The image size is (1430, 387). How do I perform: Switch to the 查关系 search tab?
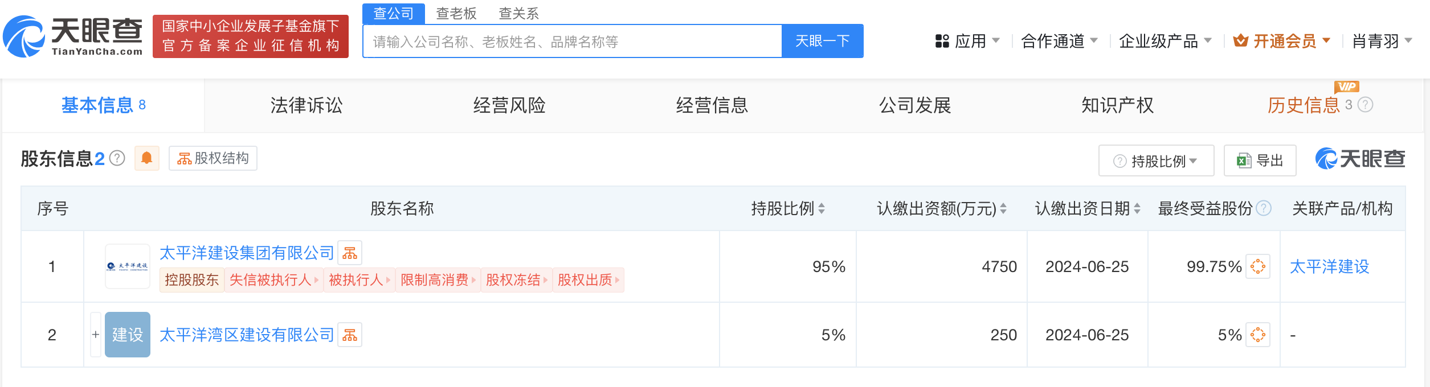(x=519, y=13)
